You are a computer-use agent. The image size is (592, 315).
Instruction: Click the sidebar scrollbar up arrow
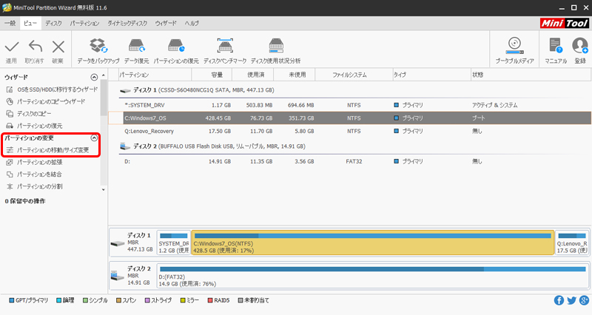(104, 75)
